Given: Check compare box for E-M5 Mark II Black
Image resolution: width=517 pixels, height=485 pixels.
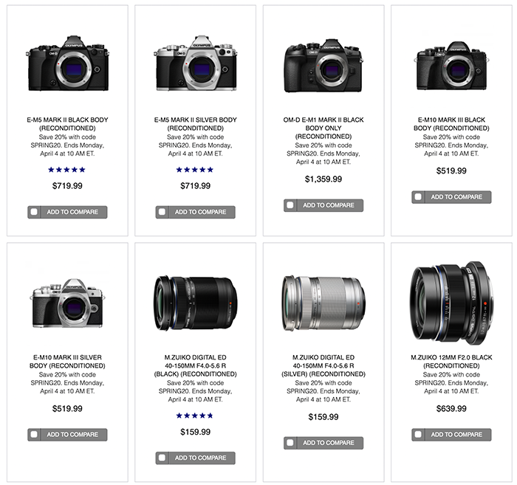Looking at the screenshot, I should (x=35, y=212).
